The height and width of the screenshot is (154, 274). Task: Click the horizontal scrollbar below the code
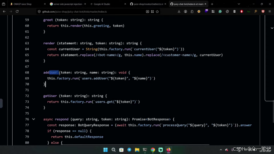[134, 145]
